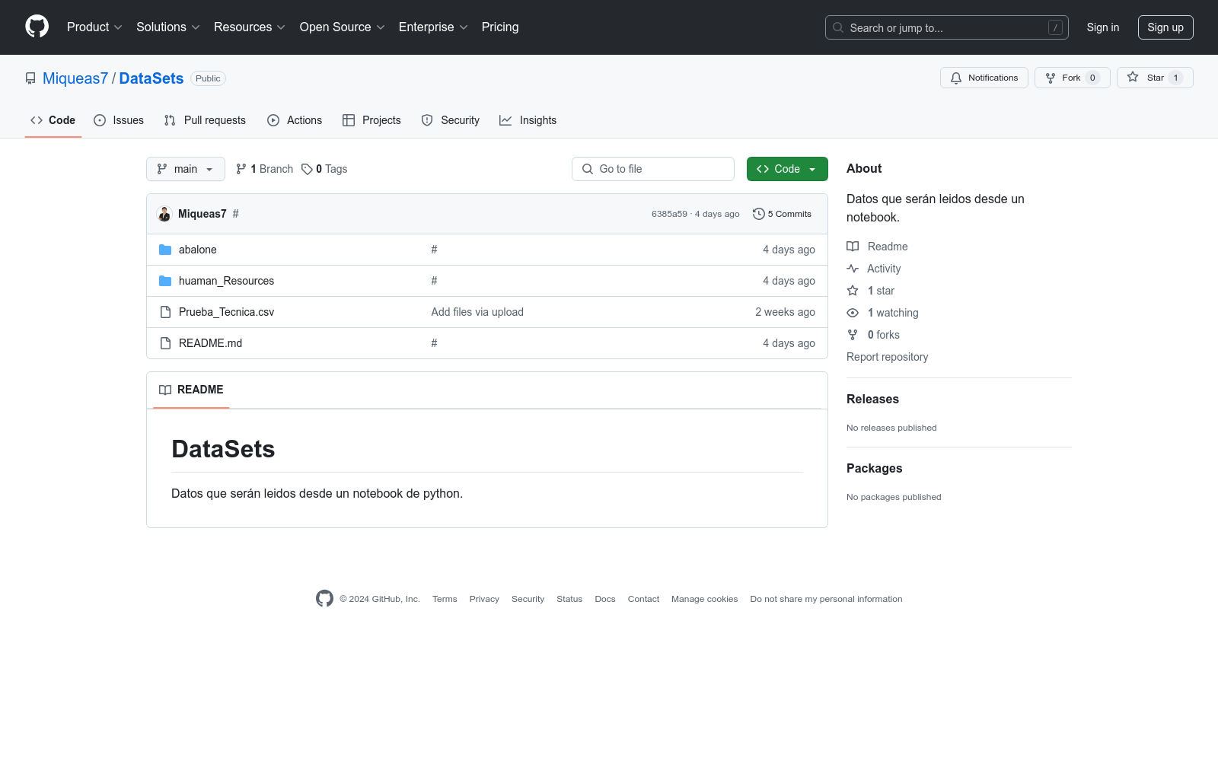Open the green Code dropdown

787,169
